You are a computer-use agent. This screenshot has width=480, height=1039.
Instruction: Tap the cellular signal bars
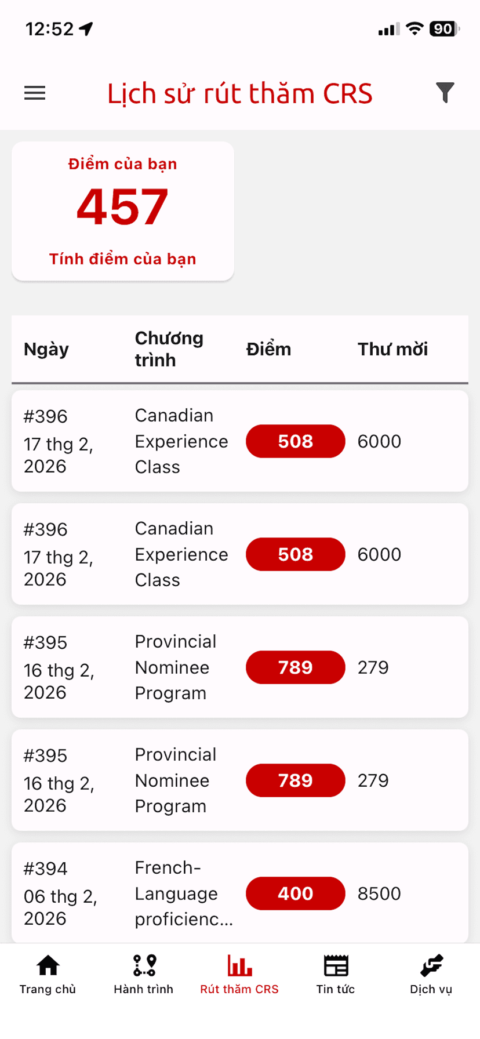click(x=388, y=29)
